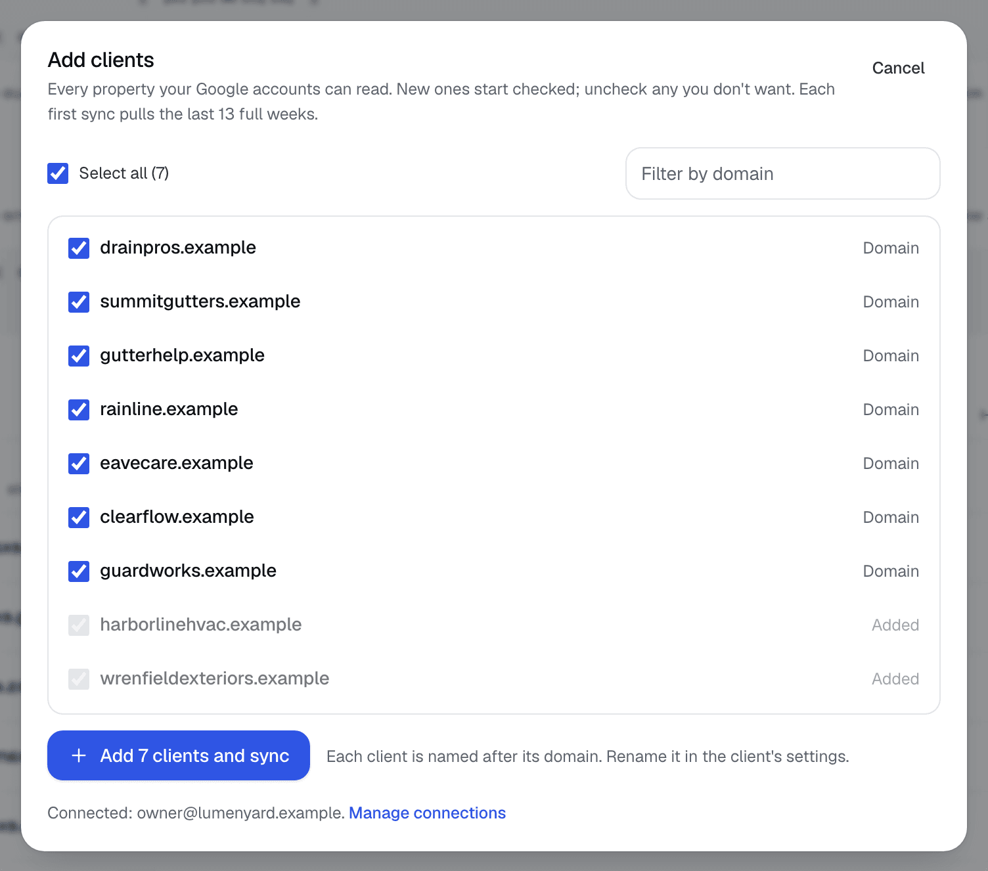
Task: Click the gutterhelp.example domain name
Action: tap(183, 355)
